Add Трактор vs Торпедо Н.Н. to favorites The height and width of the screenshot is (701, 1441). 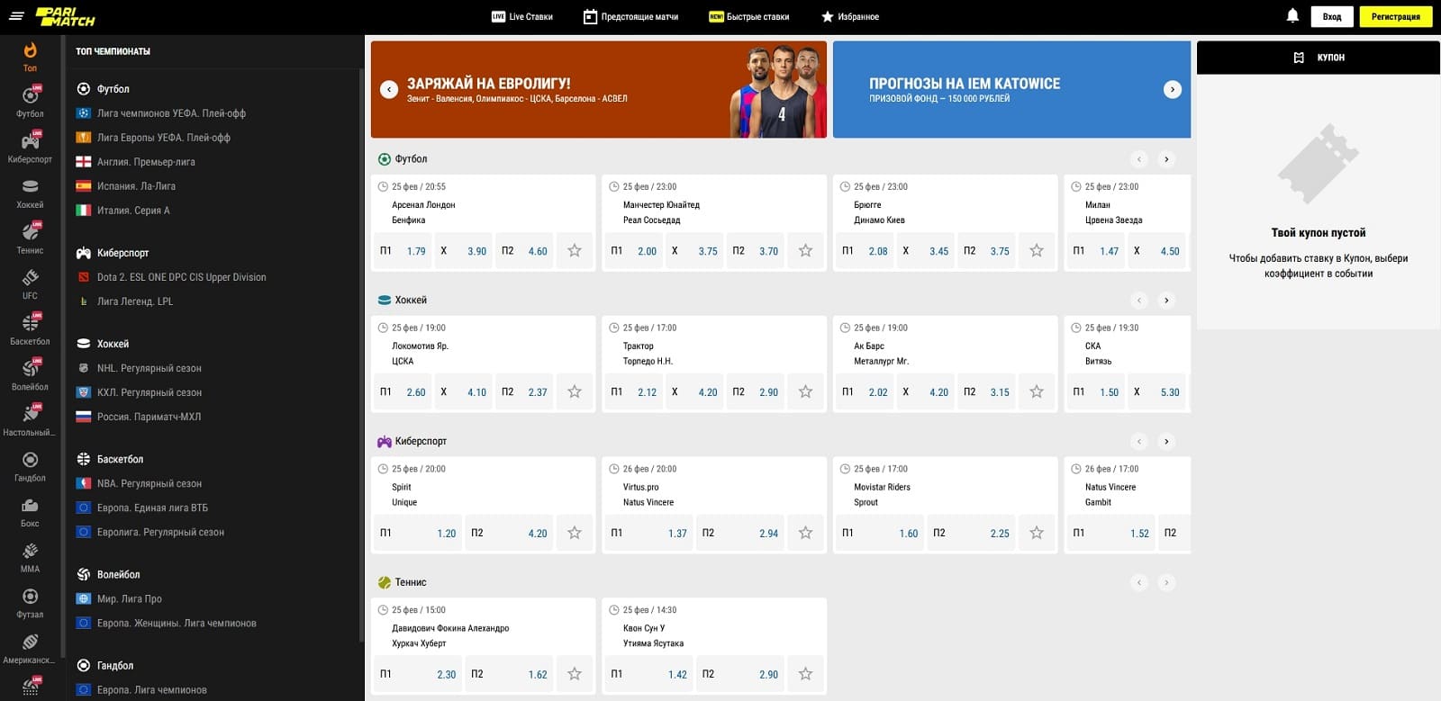click(x=805, y=391)
